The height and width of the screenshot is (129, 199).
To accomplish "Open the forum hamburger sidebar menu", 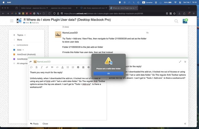I will (12, 21).
